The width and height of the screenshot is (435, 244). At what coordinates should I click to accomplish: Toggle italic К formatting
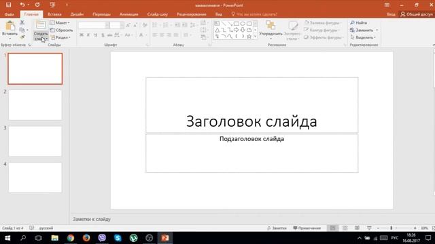click(x=88, y=35)
